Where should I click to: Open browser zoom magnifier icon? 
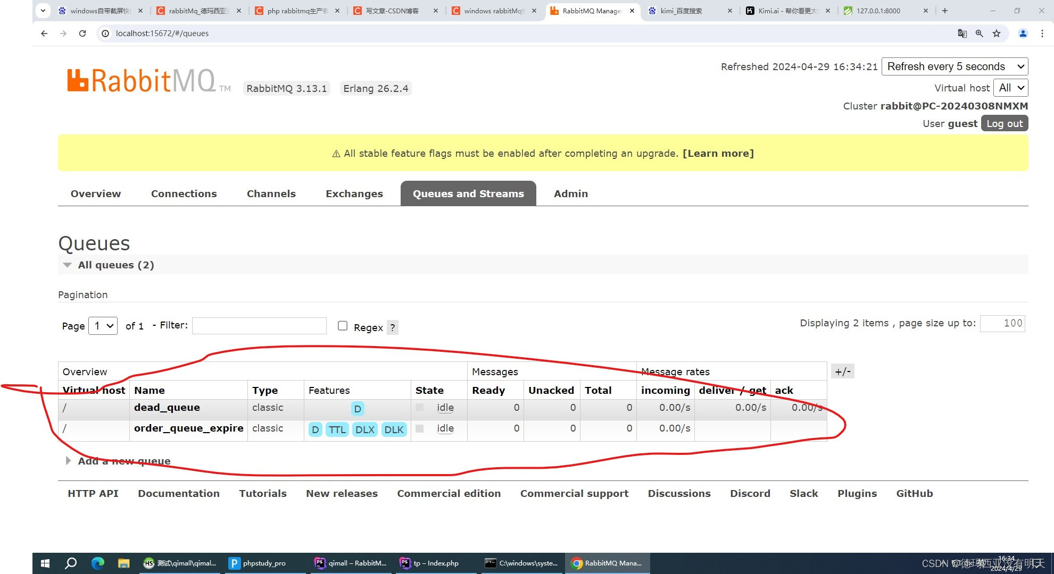(x=979, y=33)
